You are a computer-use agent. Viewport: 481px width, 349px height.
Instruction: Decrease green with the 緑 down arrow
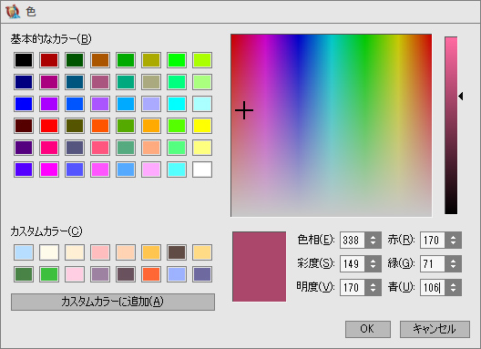[x=453, y=267]
